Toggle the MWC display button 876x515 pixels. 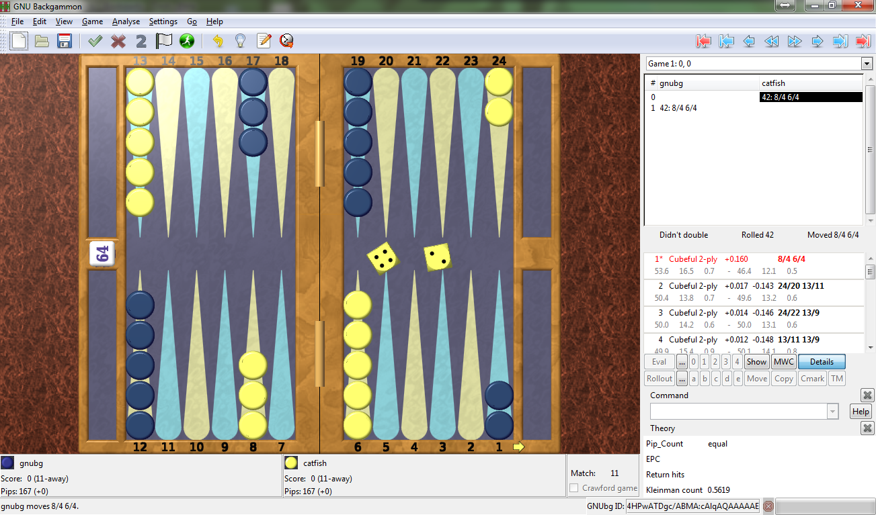coord(783,362)
